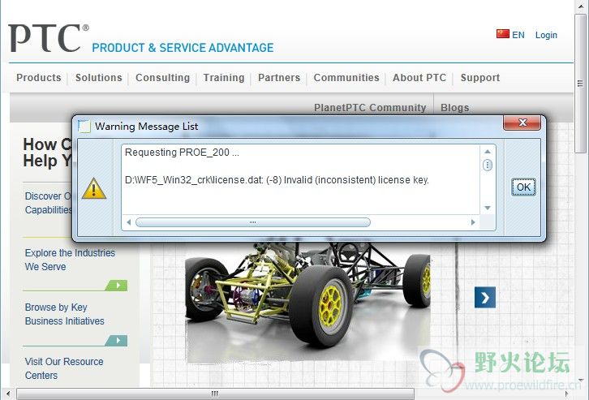The height and width of the screenshot is (400, 589).
Task: Open the Training menu
Action: pos(224,78)
